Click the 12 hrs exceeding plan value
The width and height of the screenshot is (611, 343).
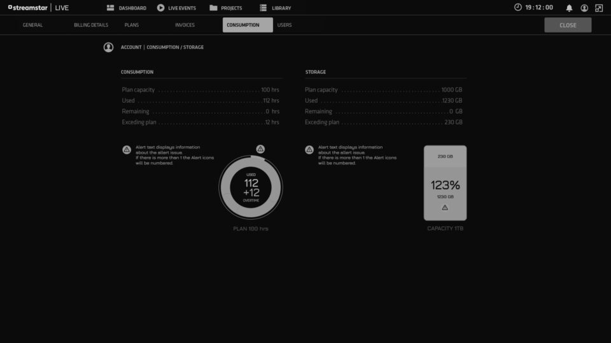tap(272, 122)
